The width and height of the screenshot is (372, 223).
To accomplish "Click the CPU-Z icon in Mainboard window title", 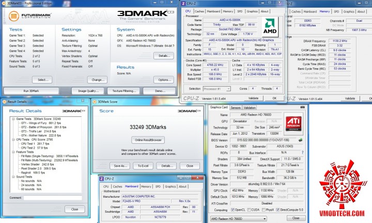I will coord(101,179).
